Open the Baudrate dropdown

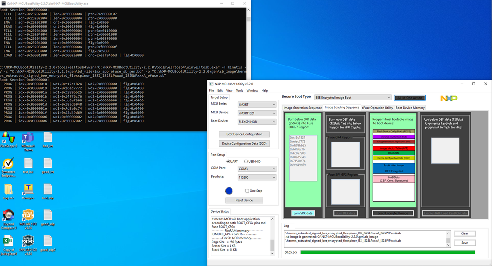[257, 177]
